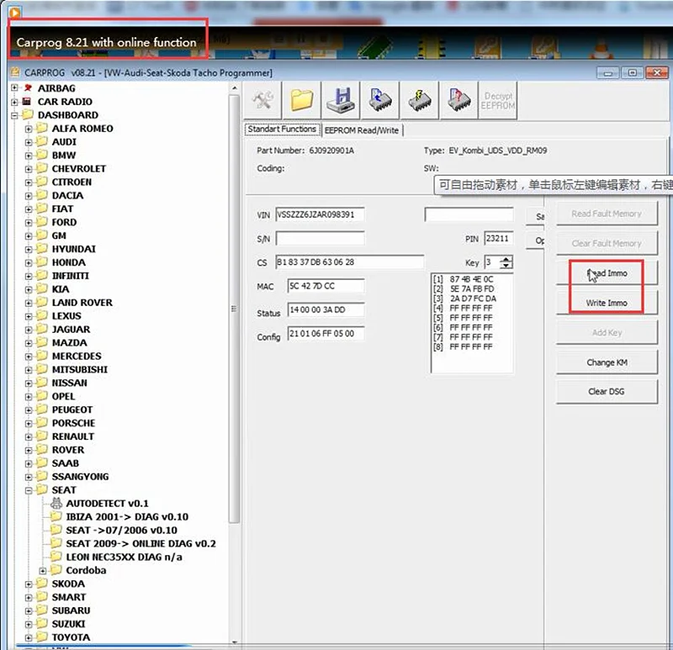This screenshot has width=673, height=650.
Task: Expand the BMW folder node
Action: coord(29,156)
